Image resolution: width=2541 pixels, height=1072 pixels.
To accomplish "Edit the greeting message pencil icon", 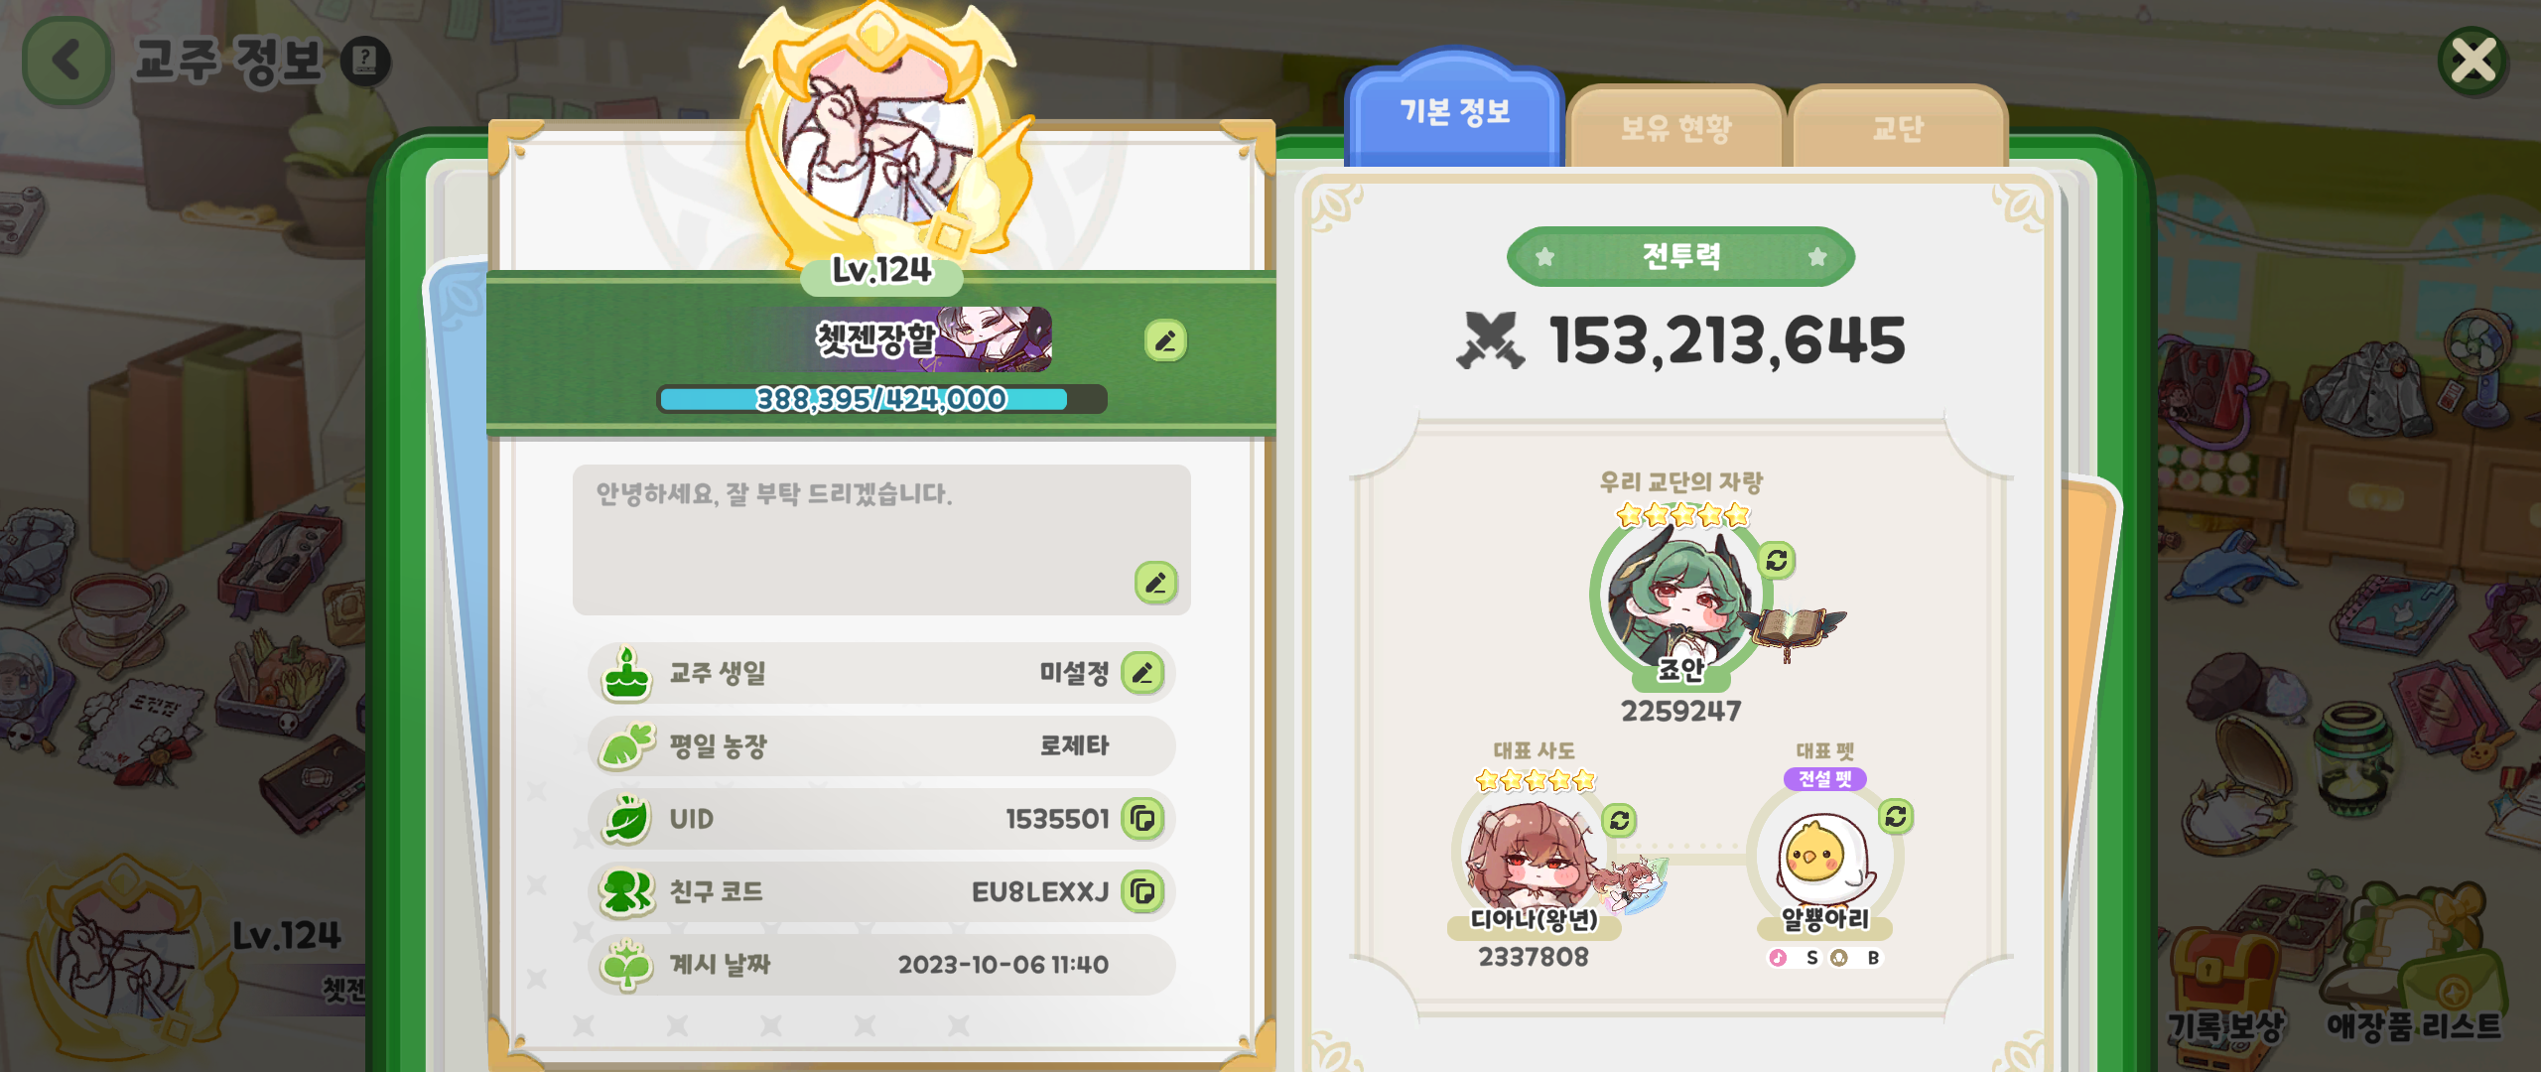I will pos(1155,583).
